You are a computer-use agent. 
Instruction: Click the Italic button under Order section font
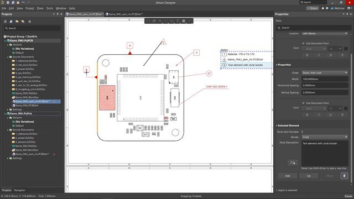[x=319, y=115]
